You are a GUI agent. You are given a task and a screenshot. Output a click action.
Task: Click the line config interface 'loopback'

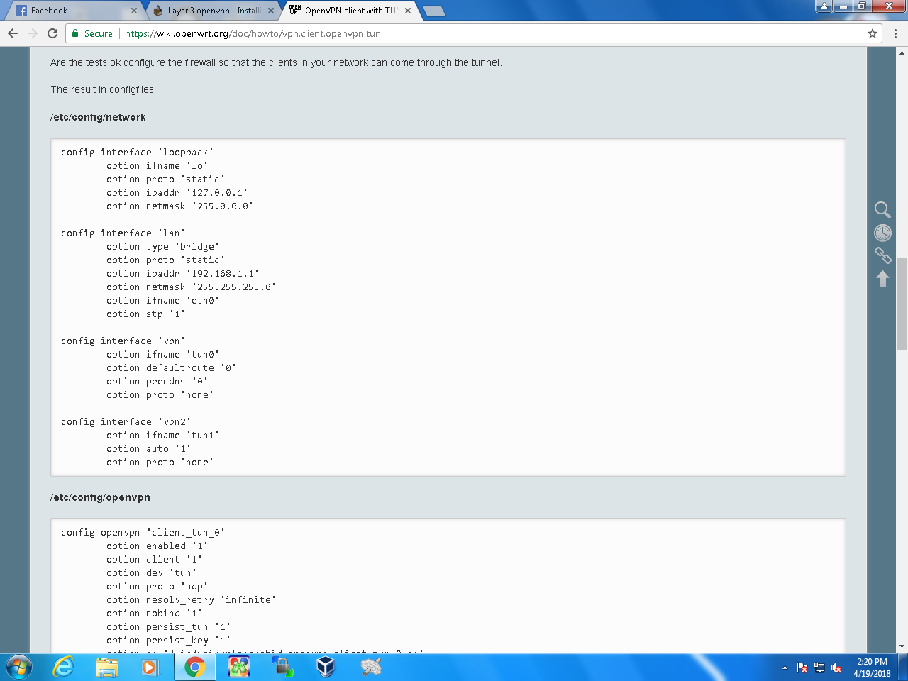137,152
